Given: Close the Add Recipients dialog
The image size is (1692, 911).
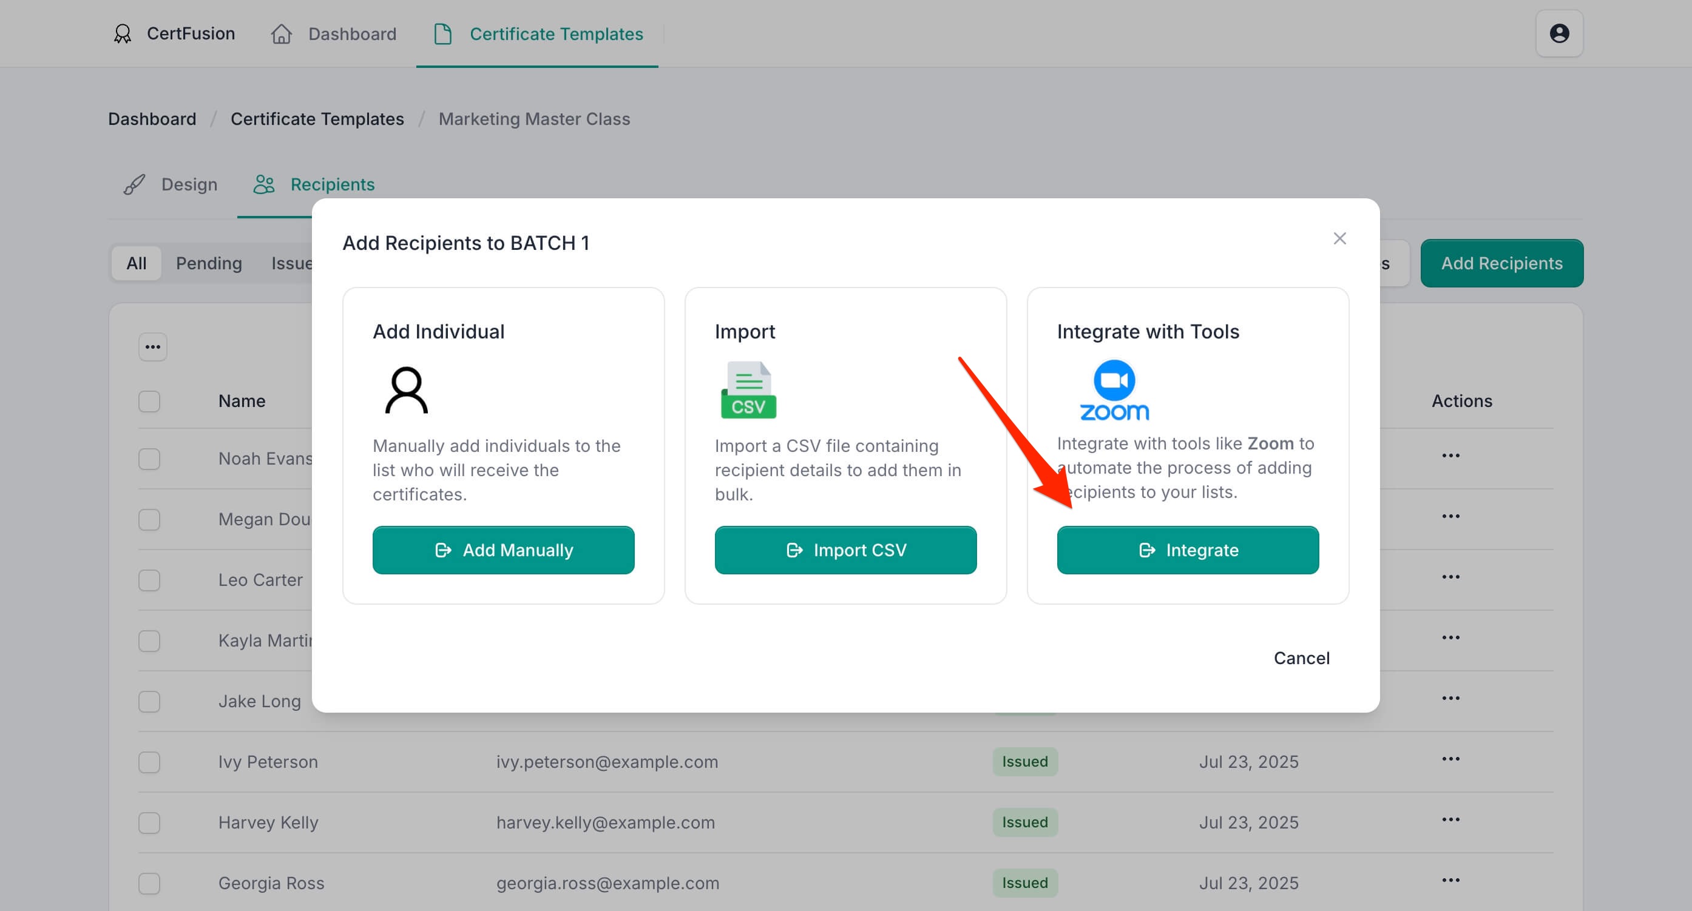Looking at the screenshot, I should tap(1339, 238).
